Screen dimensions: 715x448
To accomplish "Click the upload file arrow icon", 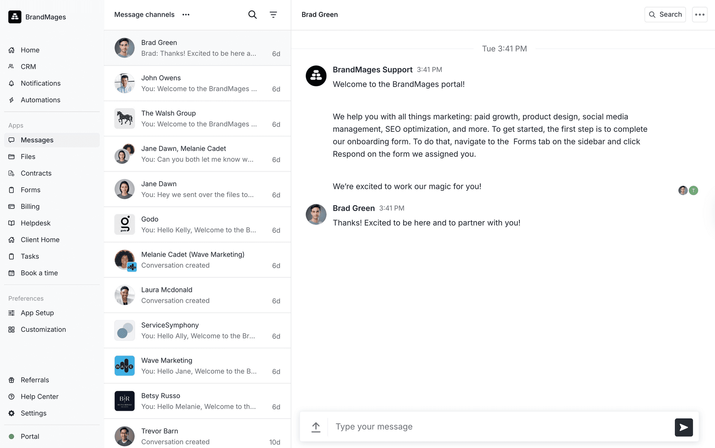I will coord(316,427).
